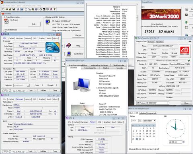
Task: Click the blue floppy disk icon in 3DMark toolbar
Action: coord(22,9)
